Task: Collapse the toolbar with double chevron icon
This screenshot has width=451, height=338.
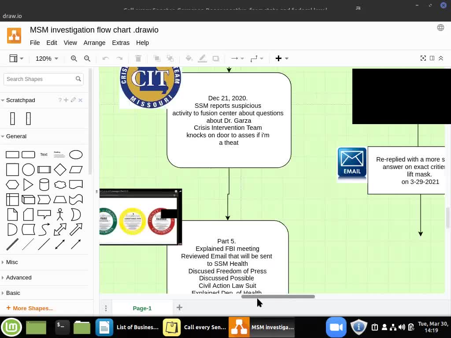Action: tap(440, 59)
